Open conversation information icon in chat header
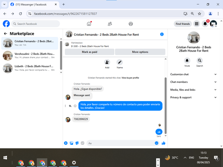The width and height of the screenshot is (223, 167). click(162, 34)
